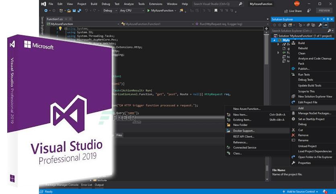Viewport: 336px width, 194px height.
Task: Click the Set as StartUp Project gear icon
Action: [x=293, y=119]
